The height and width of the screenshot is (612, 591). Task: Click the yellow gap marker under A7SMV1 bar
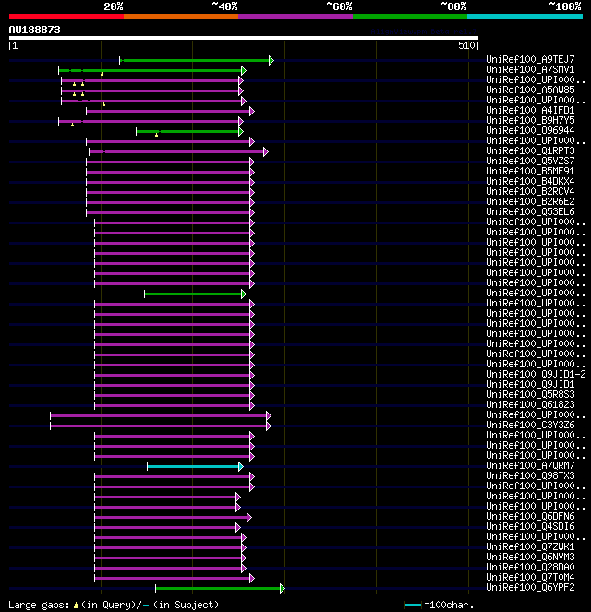(102, 74)
